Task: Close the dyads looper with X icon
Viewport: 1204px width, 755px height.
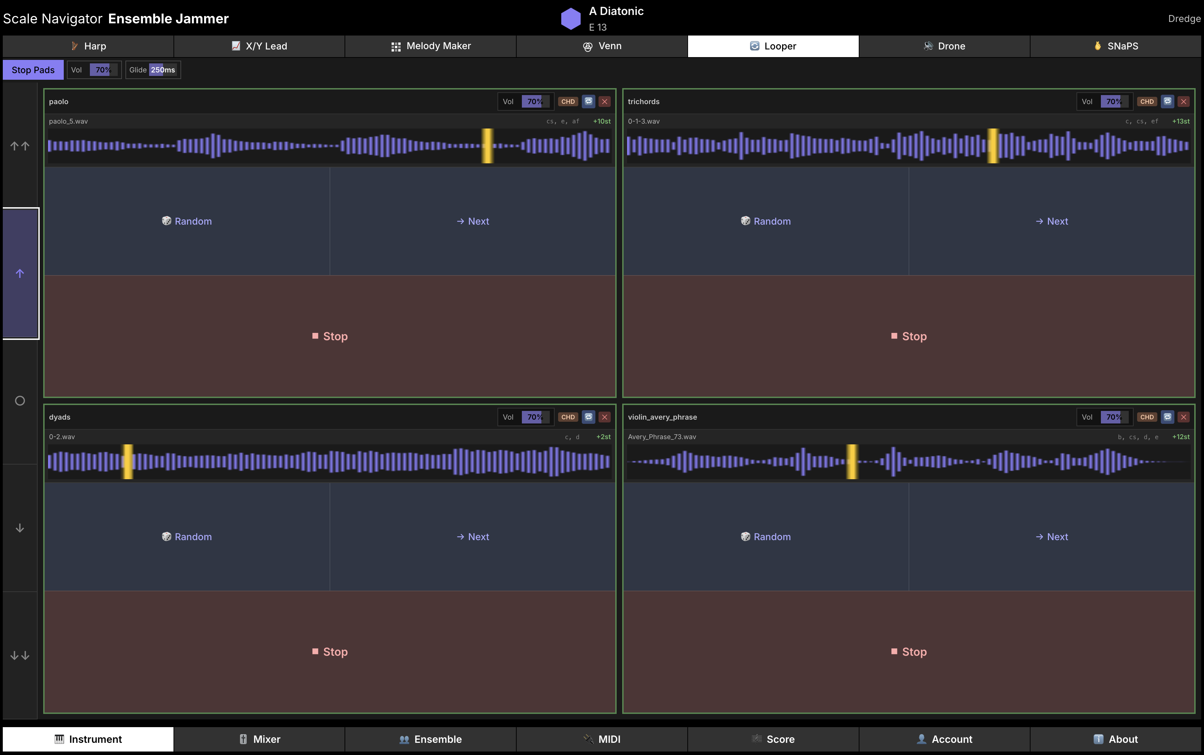Action: [x=604, y=417]
